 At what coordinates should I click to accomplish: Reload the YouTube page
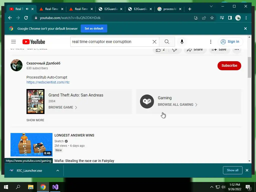(26, 18)
